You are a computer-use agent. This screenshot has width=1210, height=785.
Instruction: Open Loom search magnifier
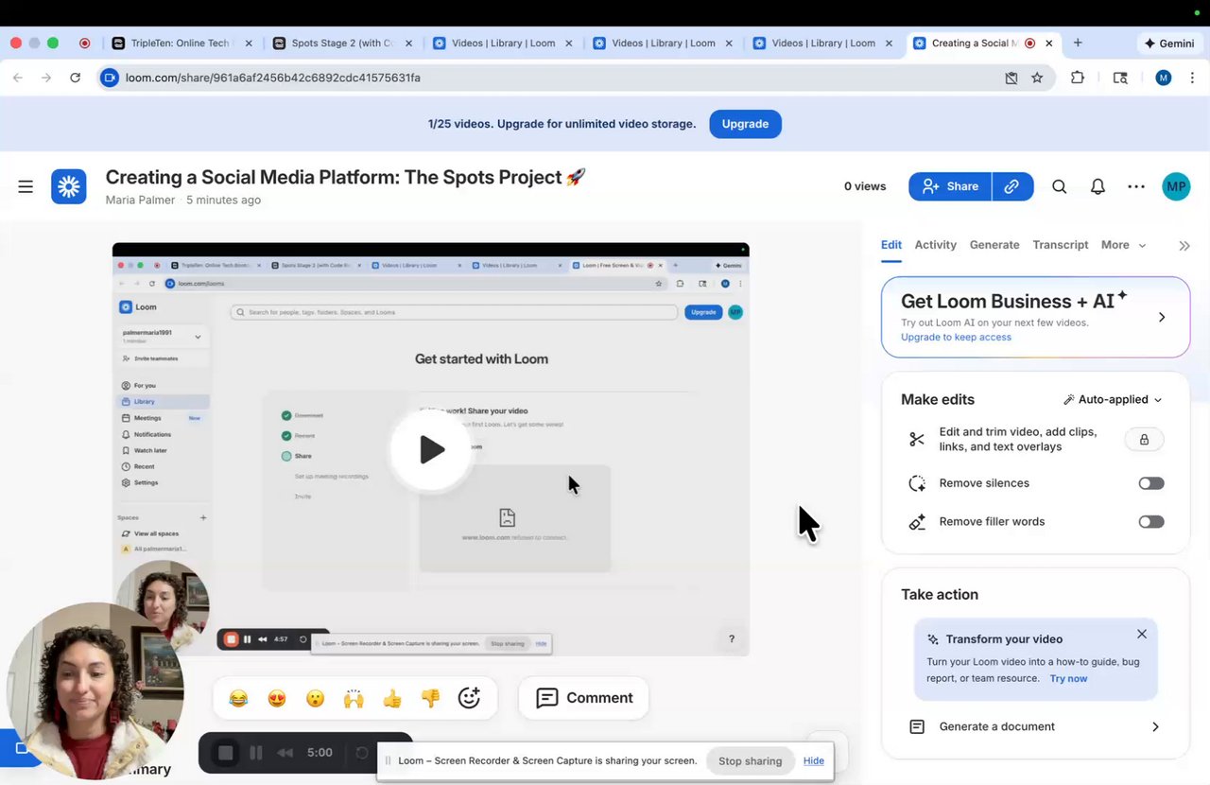point(1060,187)
